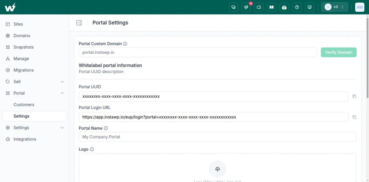The width and height of the screenshot is (369, 182).
Task: Collapse sidebar using the panel toggle icon
Action: point(79,23)
